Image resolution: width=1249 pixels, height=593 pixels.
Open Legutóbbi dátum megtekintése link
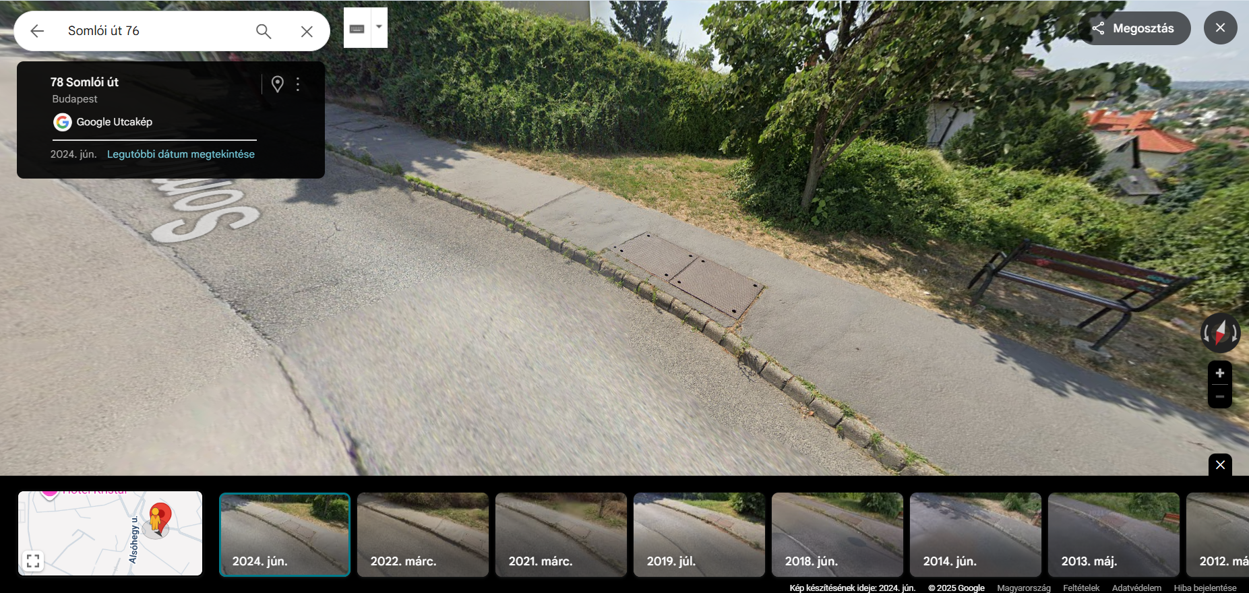tap(181, 154)
